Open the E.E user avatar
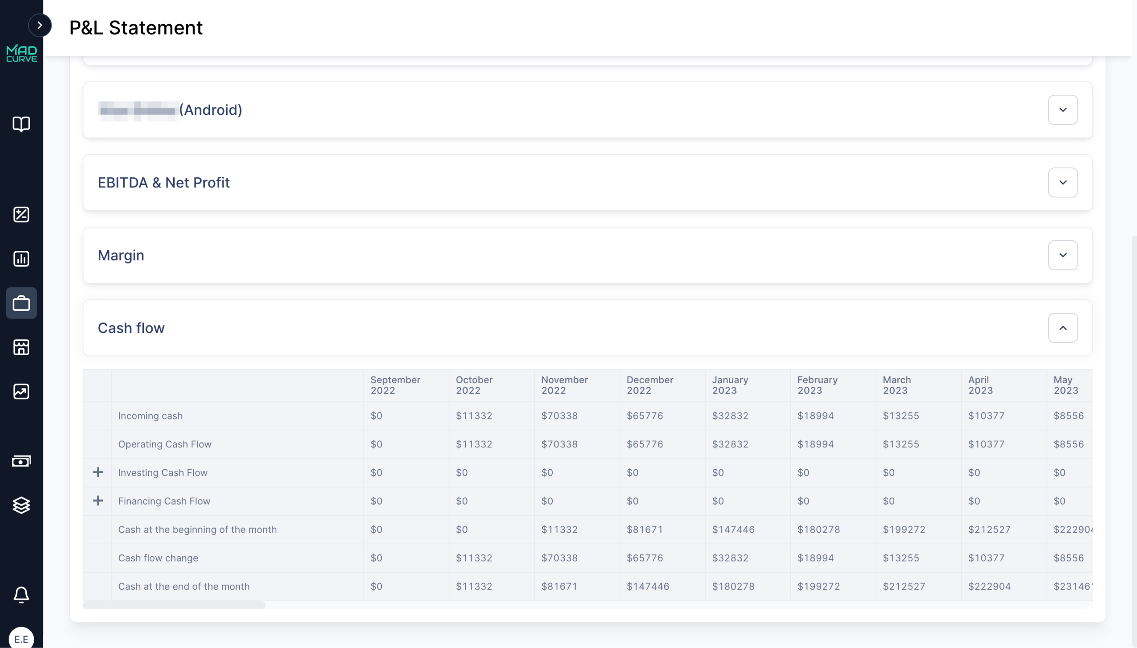 [x=21, y=639]
